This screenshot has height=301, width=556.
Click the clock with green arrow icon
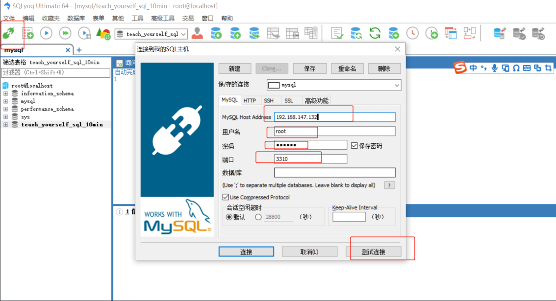click(431, 33)
